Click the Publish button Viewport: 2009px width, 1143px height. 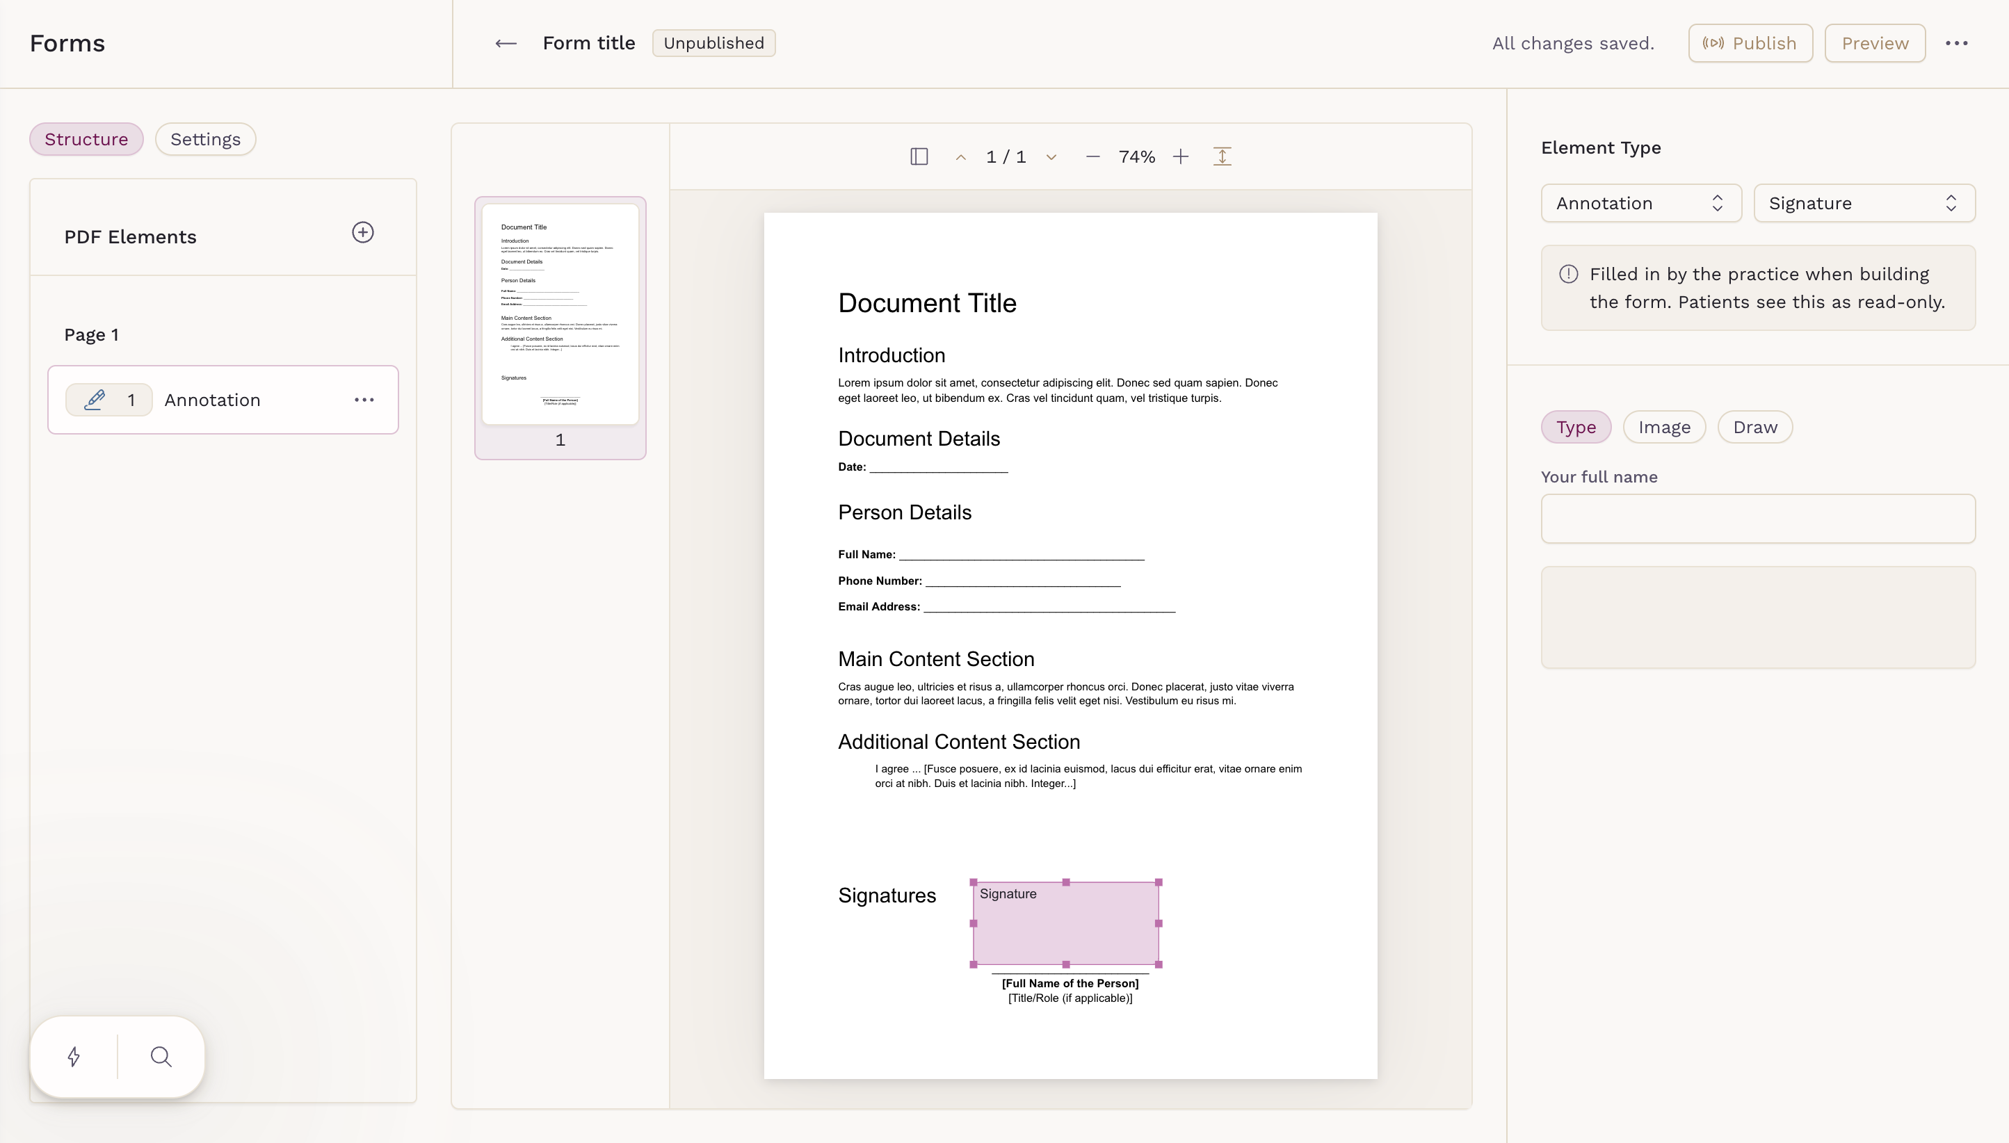1750,43
